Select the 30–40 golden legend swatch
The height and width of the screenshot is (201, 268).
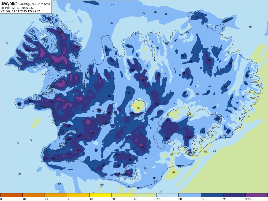pyautogui.click(x=78, y=195)
